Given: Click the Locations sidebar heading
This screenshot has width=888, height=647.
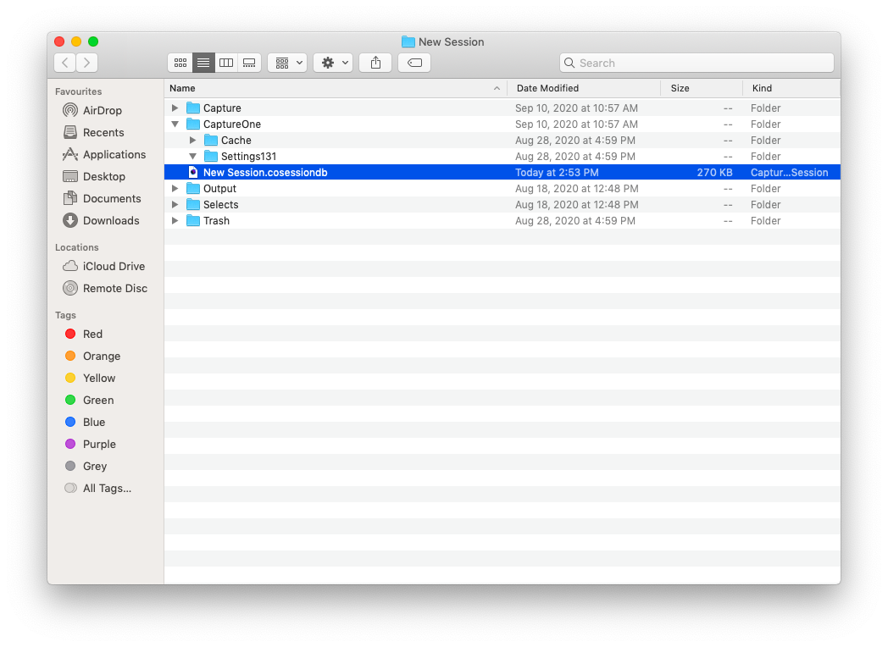Looking at the screenshot, I should 76,247.
